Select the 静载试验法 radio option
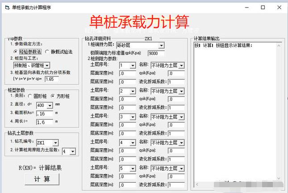 (x=46, y=52)
